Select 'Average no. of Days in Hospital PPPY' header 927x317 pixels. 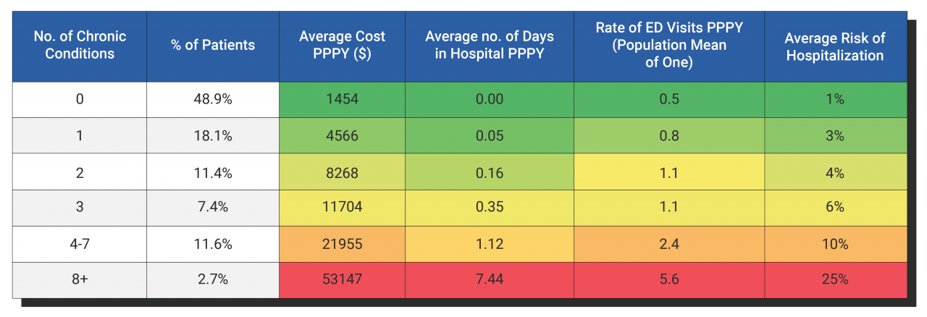coord(490,46)
